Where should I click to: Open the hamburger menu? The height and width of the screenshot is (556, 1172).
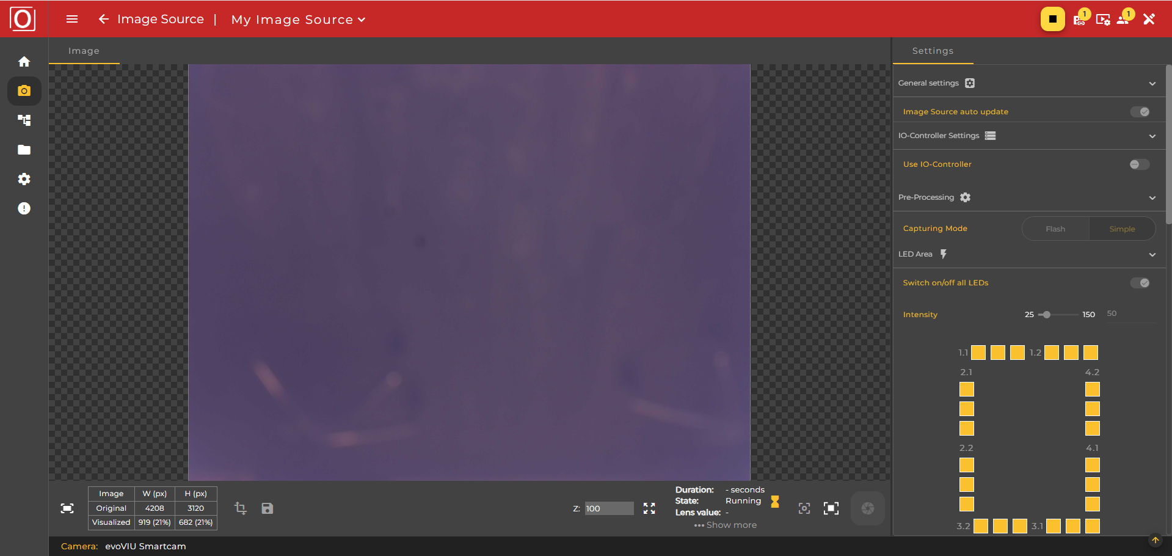click(71, 19)
